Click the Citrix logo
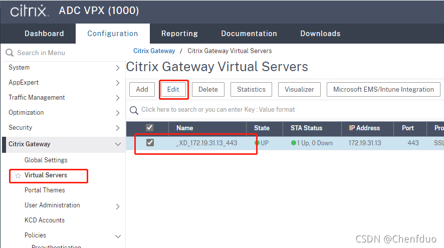The height and width of the screenshot is (248, 444). 29,11
